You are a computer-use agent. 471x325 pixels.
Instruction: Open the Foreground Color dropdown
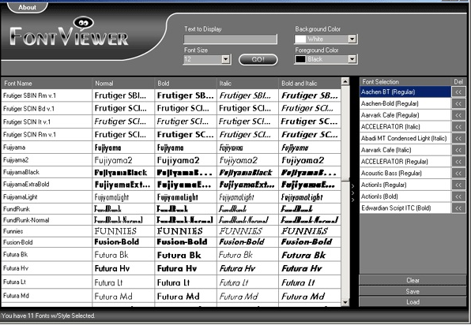352,59
